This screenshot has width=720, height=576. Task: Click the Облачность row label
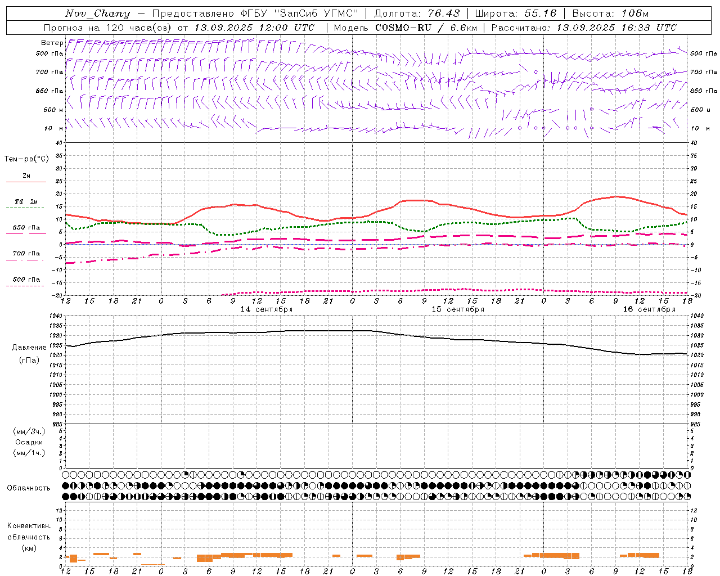(x=29, y=488)
